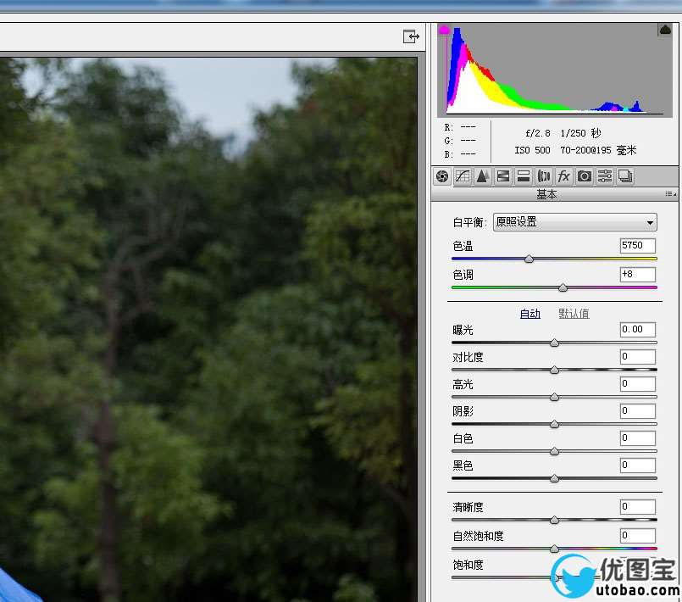Open the 白平衡 dropdown
The image size is (682, 602).
tap(575, 222)
